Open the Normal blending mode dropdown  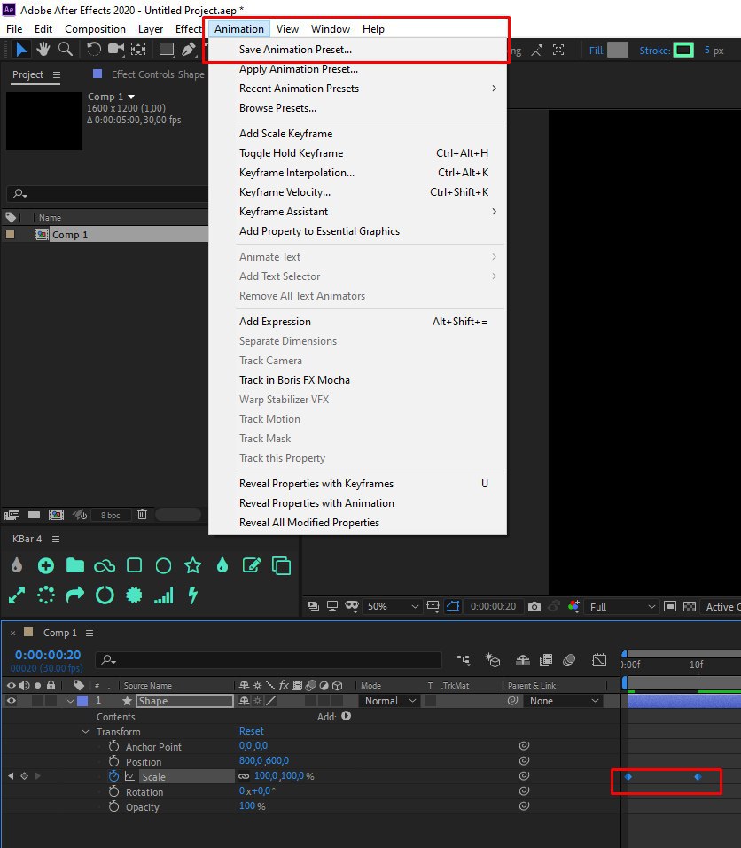[389, 701]
